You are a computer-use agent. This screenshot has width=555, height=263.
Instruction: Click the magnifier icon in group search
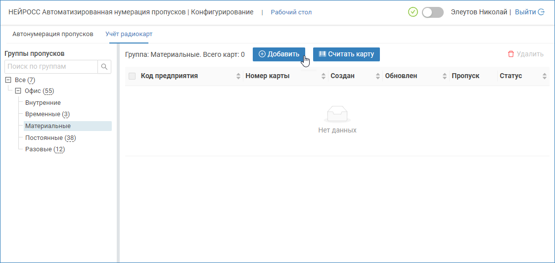point(104,67)
